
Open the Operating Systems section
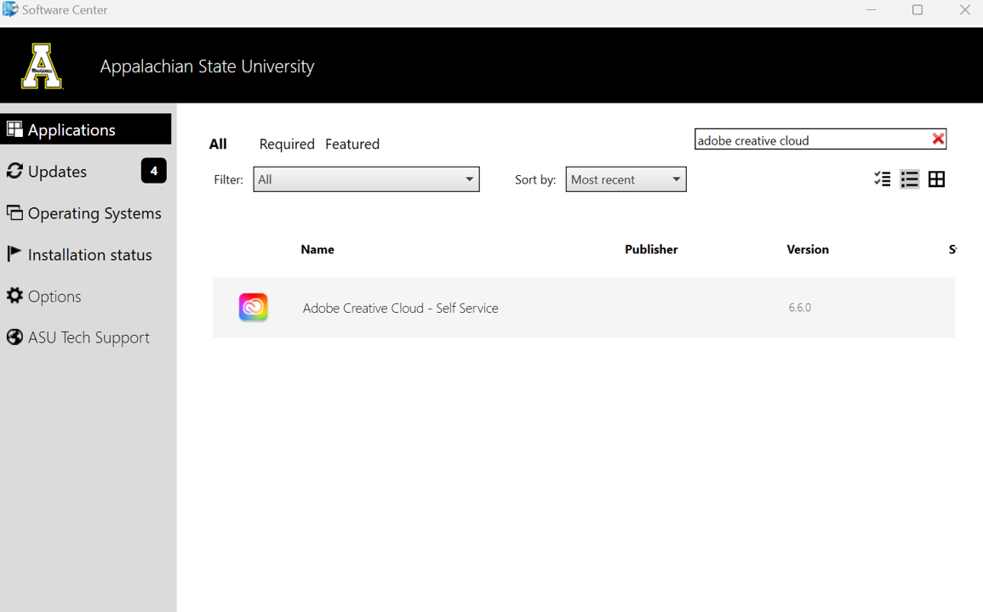pyautogui.click(x=94, y=213)
